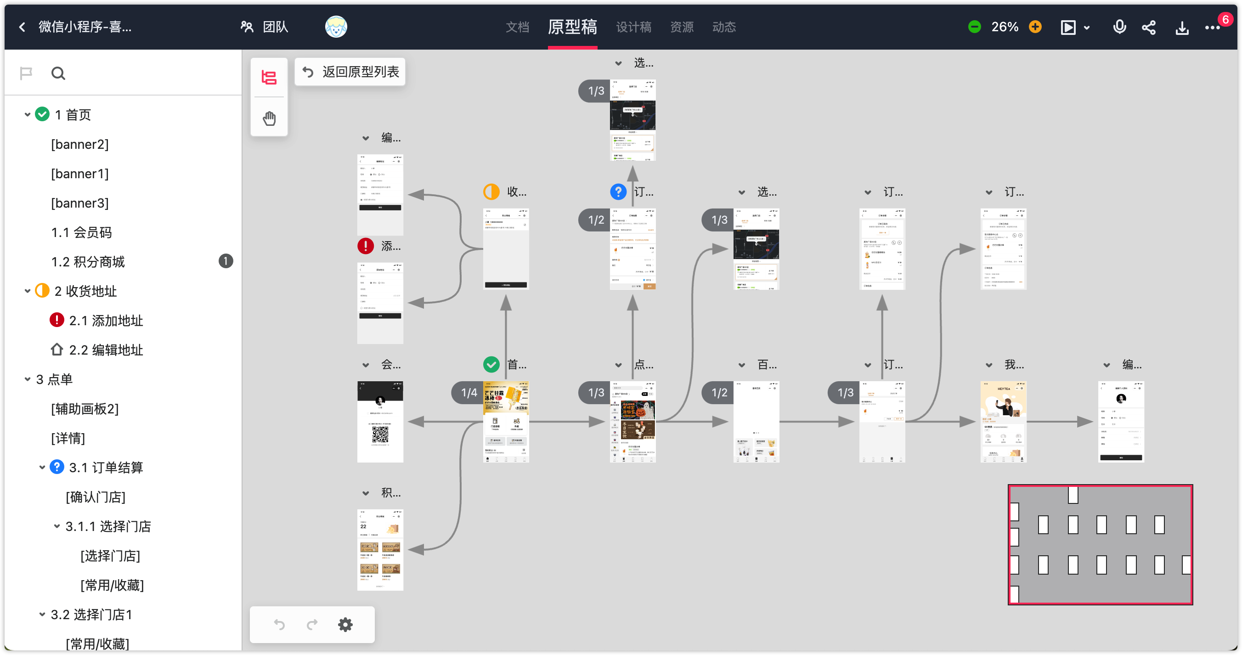Image resolution: width=1242 pixels, height=655 pixels.
Task: Click the orange zoom in plus button
Action: 1035,27
